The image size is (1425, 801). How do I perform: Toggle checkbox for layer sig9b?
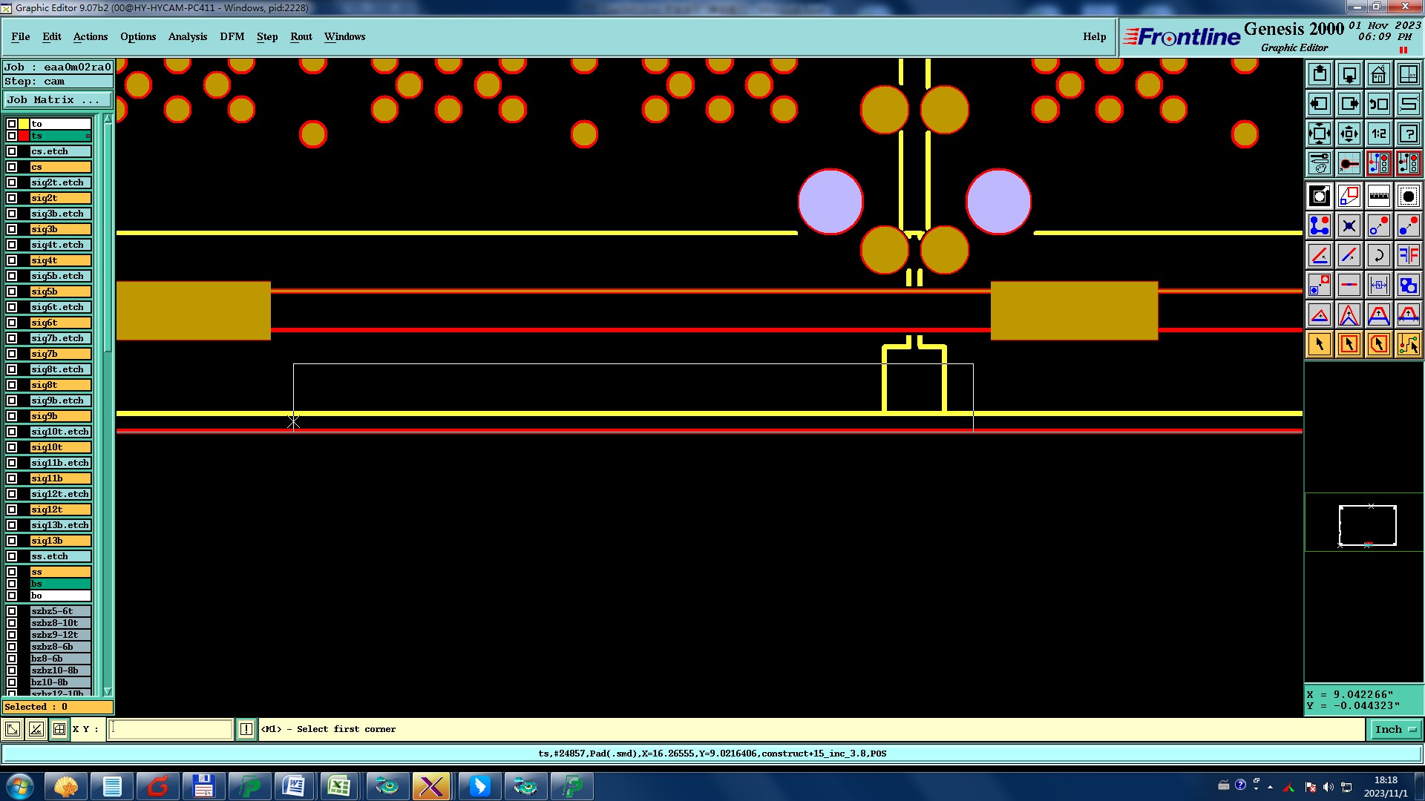[12, 416]
